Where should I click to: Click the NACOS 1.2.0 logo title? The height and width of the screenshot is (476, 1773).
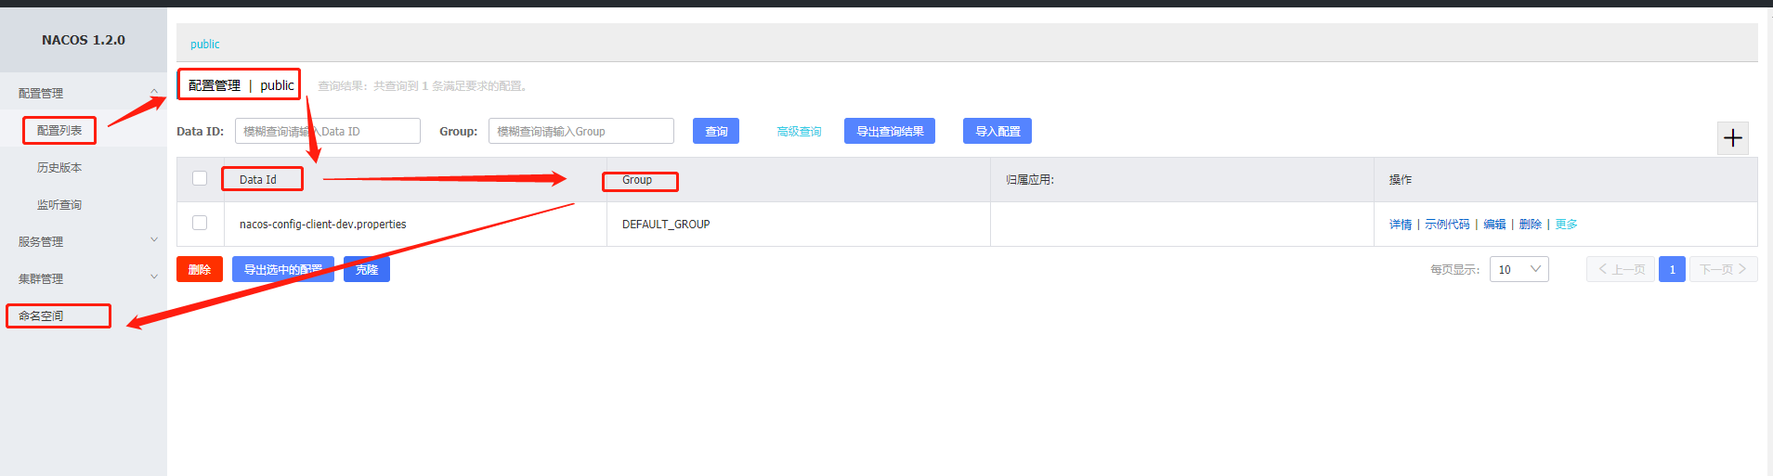(x=84, y=40)
